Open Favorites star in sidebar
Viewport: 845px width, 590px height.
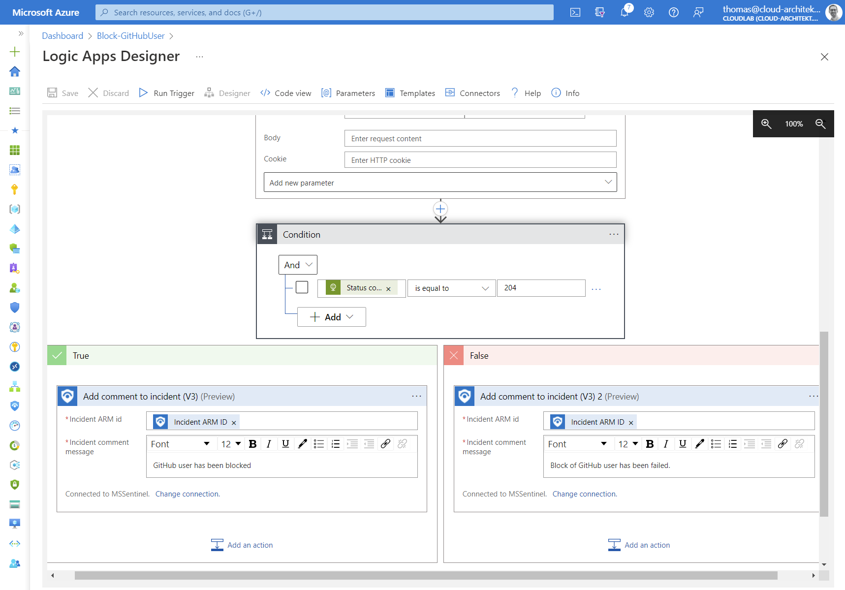point(15,130)
